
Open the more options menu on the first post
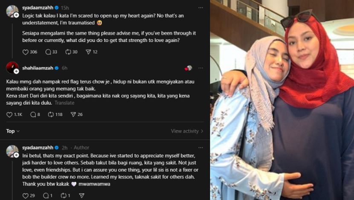point(200,8)
